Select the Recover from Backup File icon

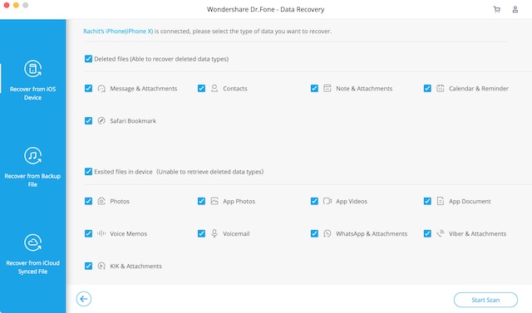tap(33, 156)
